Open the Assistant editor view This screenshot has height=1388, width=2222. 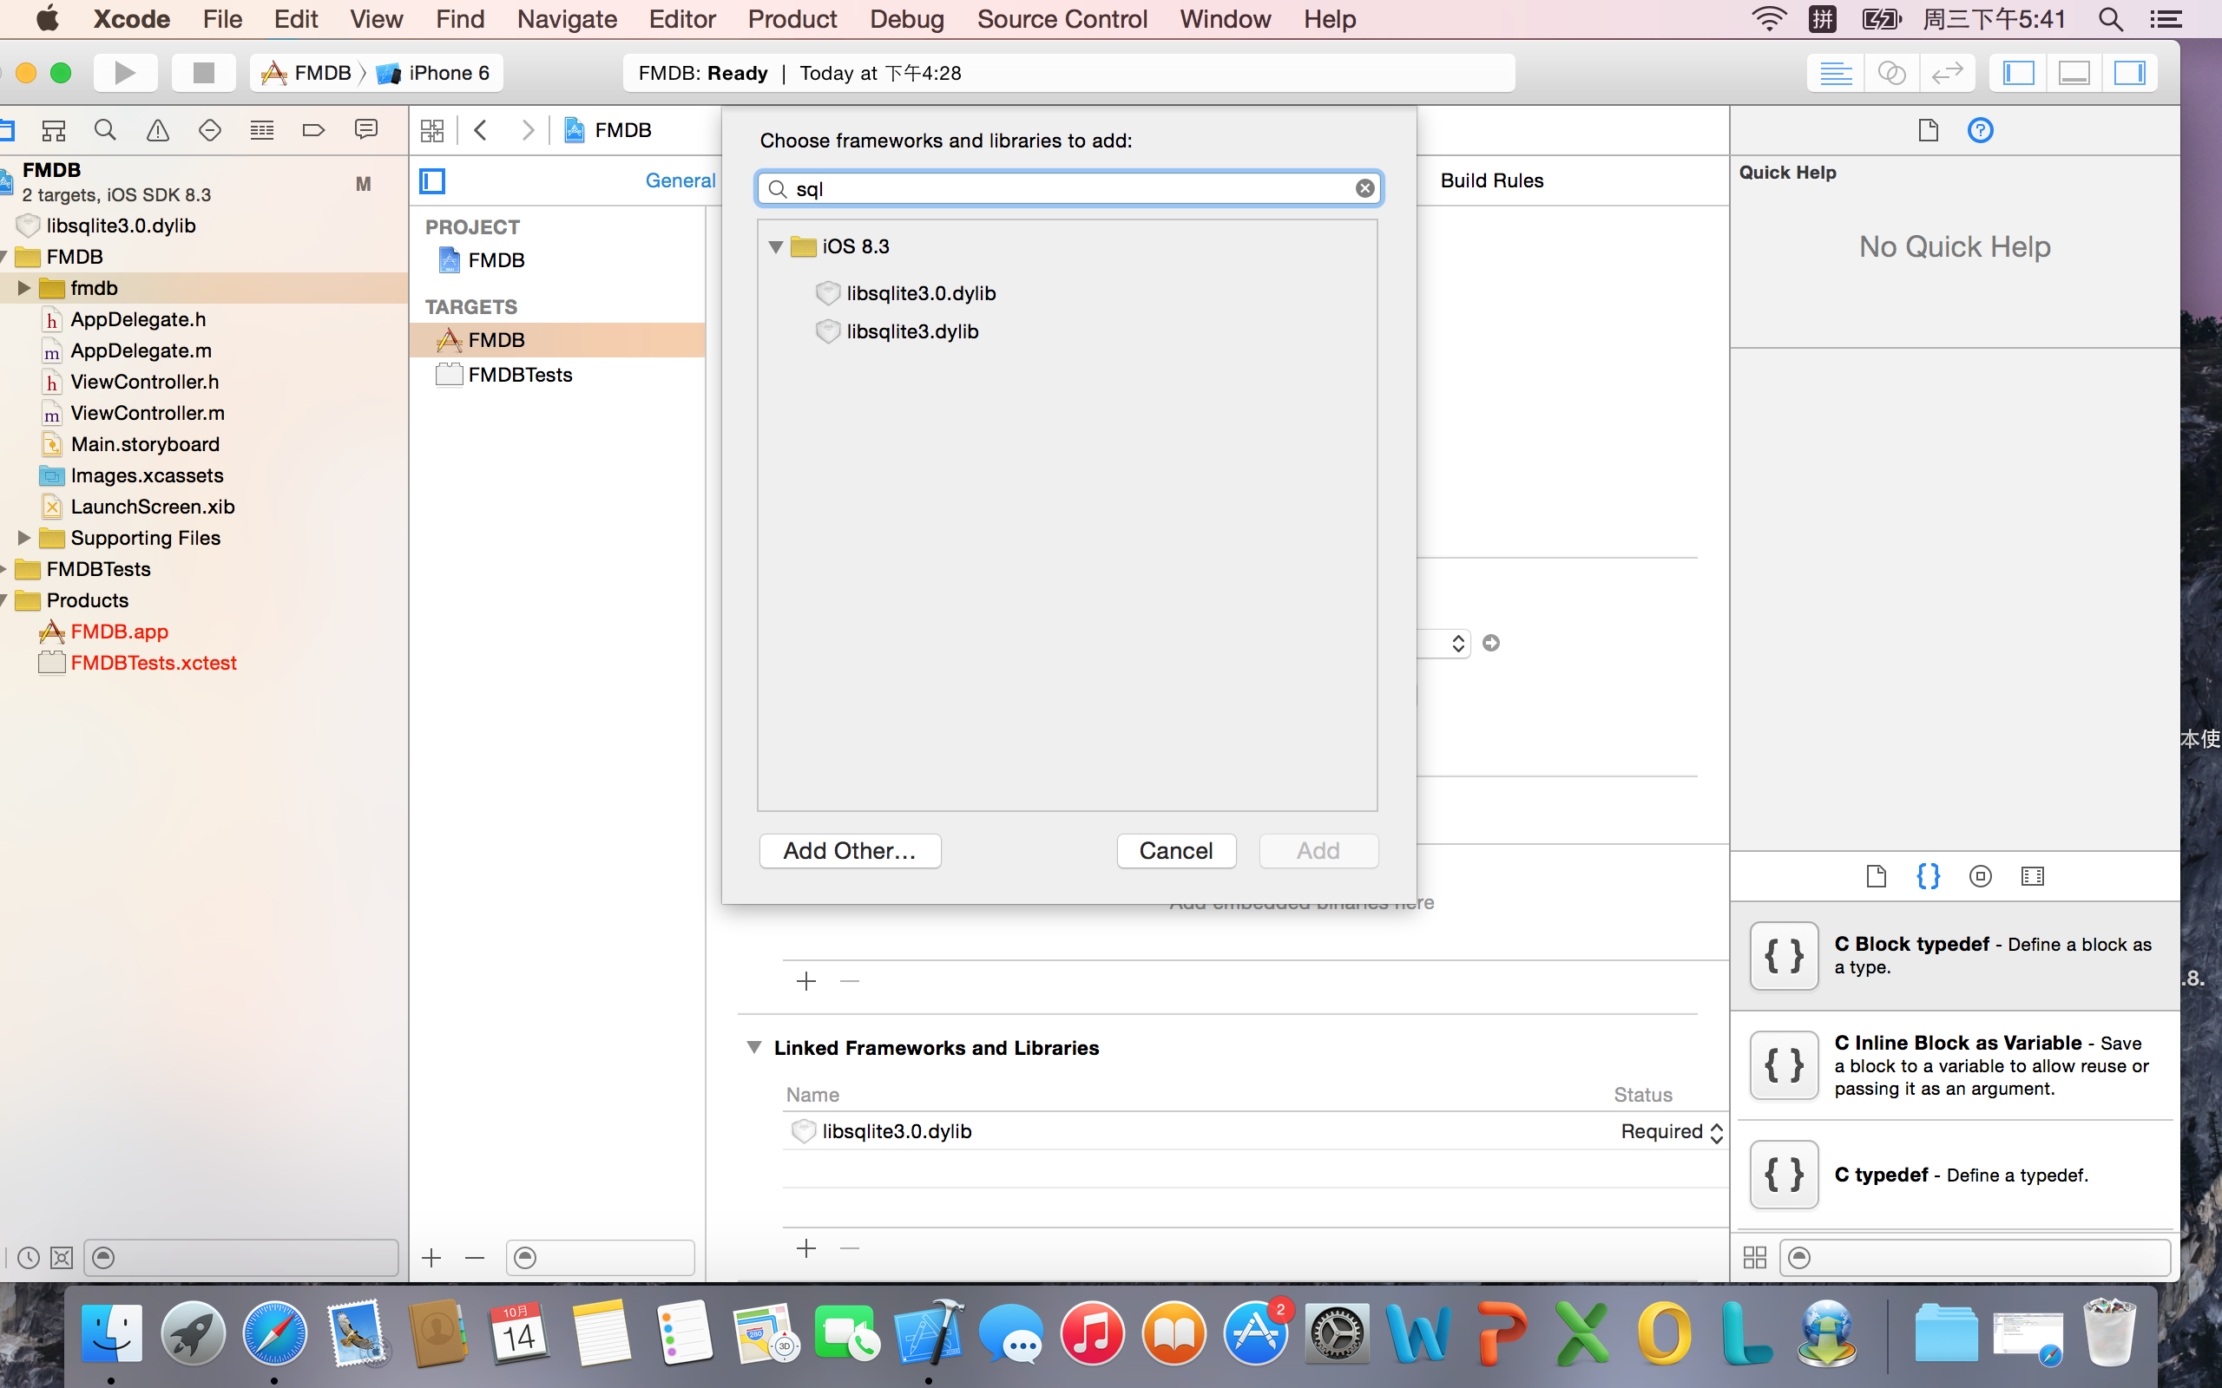pyautogui.click(x=1891, y=73)
